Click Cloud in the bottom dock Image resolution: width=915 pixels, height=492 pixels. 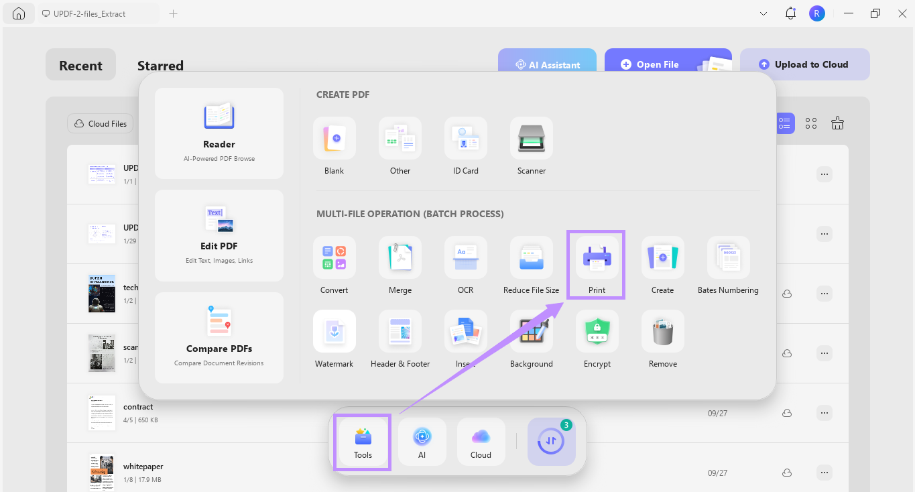(481, 442)
